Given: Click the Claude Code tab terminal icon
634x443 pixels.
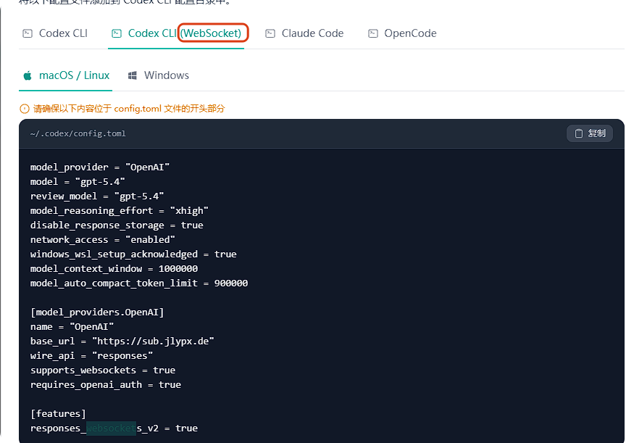Looking at the screenshot, I should pos(270,33).
